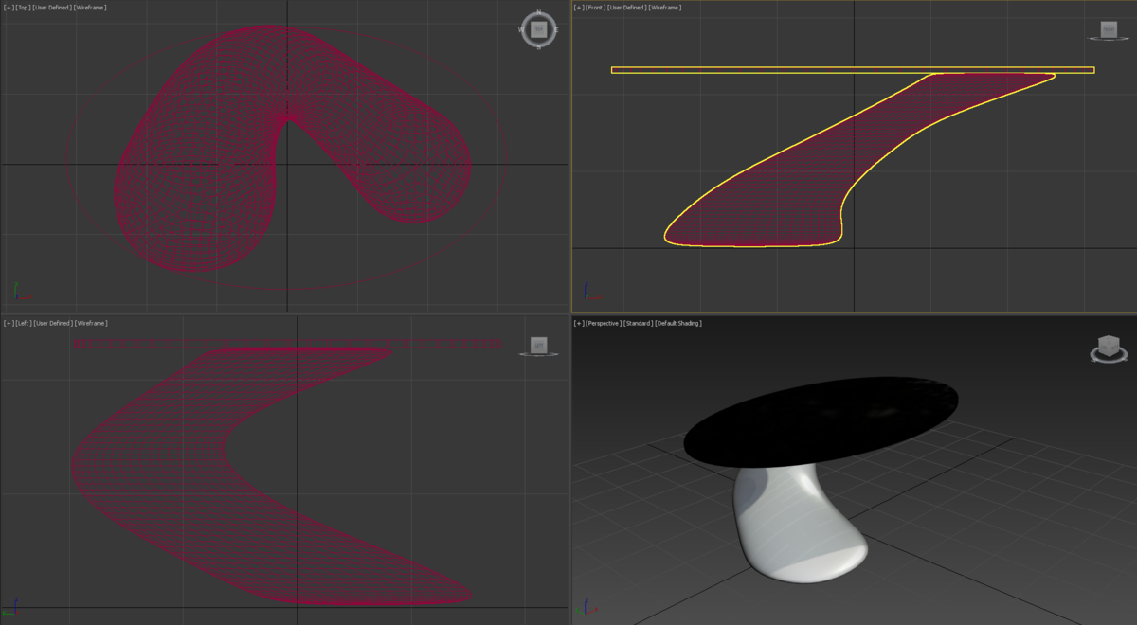Image resolution: width=1137 pixels, height=625 pixels.
Task: Open the [Front] view label menu
Action: click(x=595, y=8)
